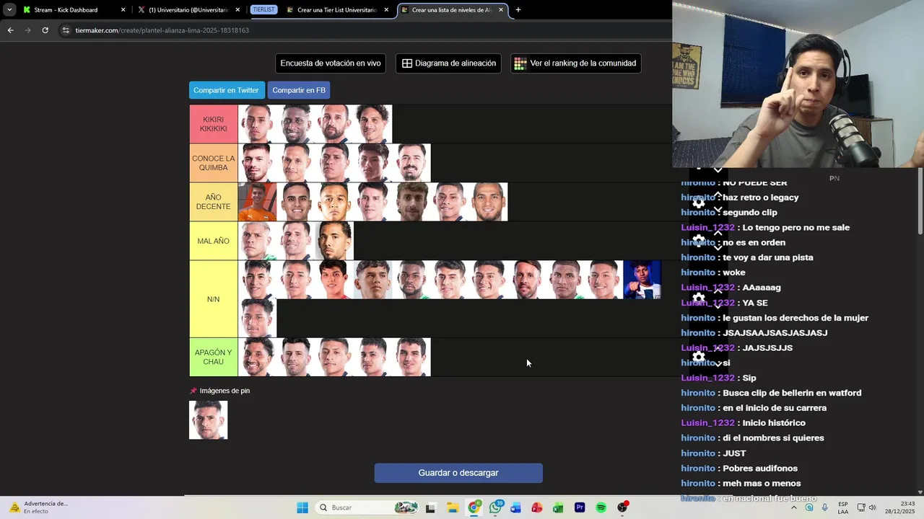Switch to the Universitario X tab
This screenshot has height=519, width=924.
[x=188, y=10]
